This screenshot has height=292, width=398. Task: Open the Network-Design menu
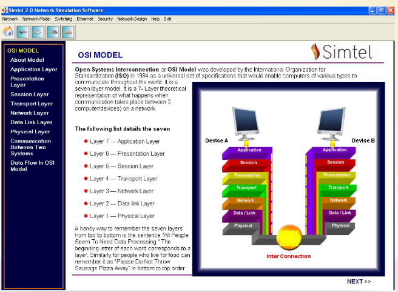(x=132, y=19)
